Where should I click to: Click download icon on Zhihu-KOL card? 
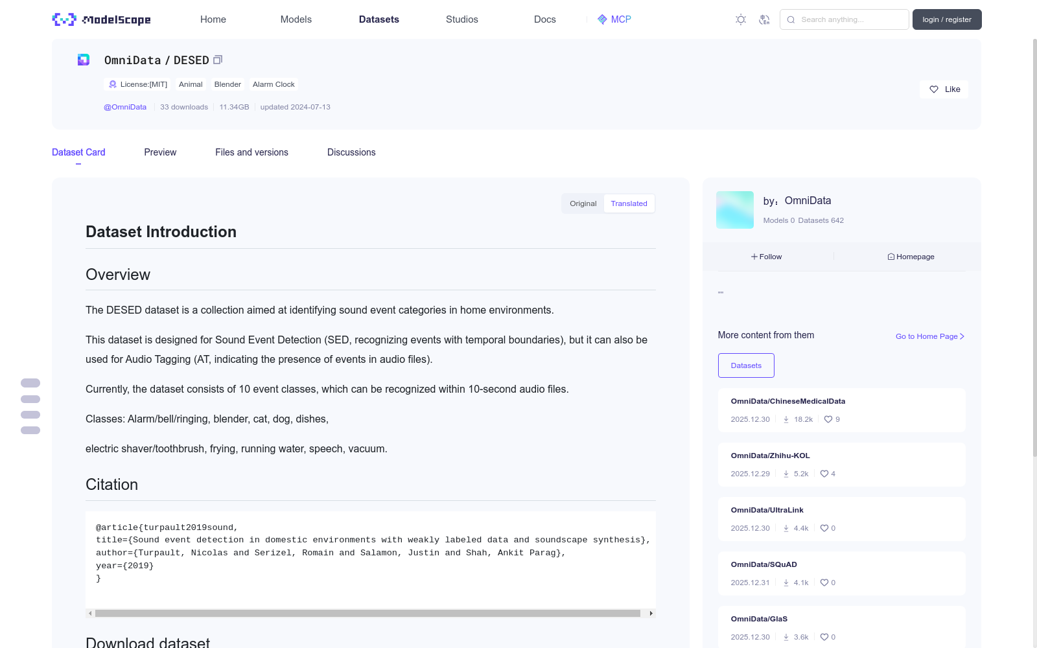(786, 474)
